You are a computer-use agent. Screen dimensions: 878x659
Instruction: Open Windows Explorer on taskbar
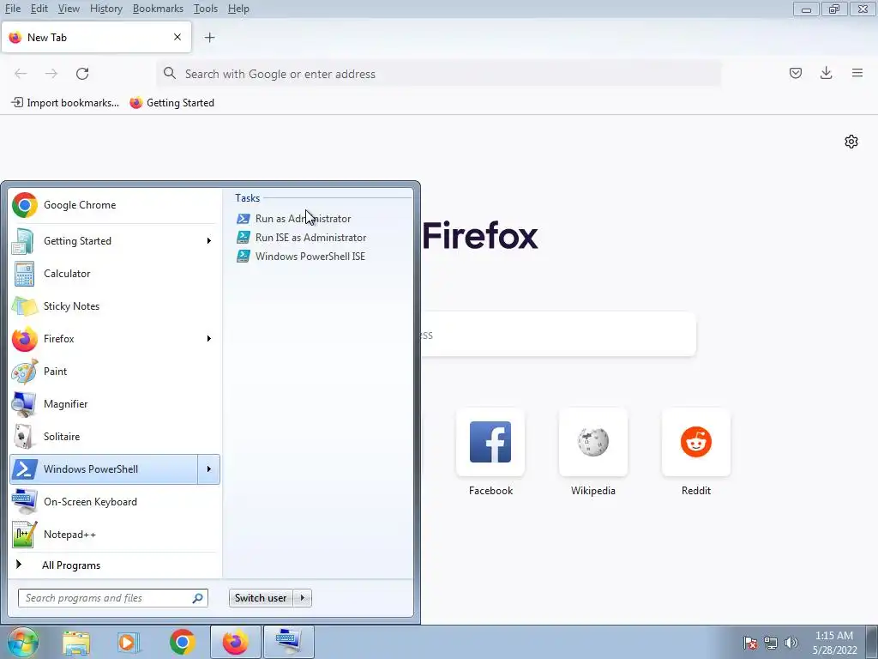click(x=76, y=642)
